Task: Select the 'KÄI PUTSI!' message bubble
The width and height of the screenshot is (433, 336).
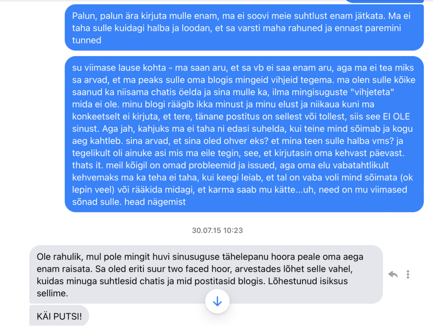Action: (x=59, y=316)
